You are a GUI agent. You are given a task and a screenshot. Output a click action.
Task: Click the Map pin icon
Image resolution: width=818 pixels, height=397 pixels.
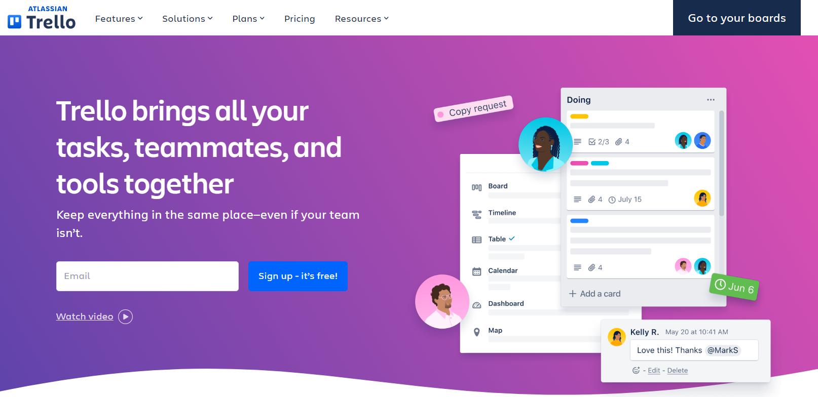476,332
